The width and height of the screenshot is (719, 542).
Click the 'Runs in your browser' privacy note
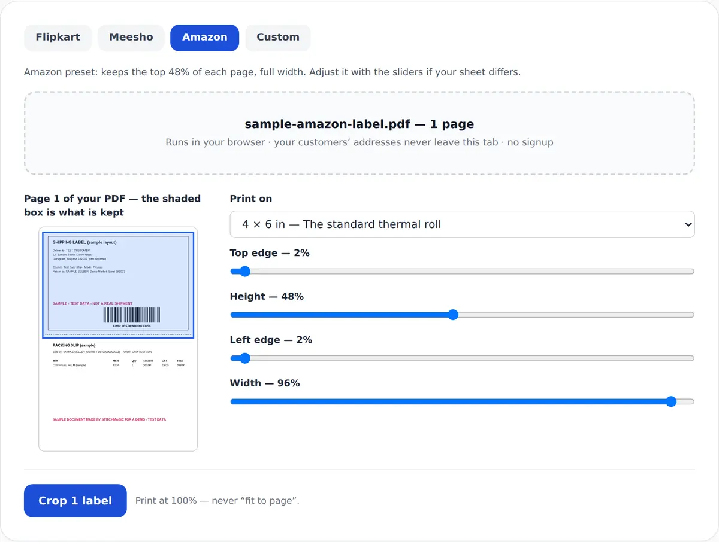coord(359,142)
